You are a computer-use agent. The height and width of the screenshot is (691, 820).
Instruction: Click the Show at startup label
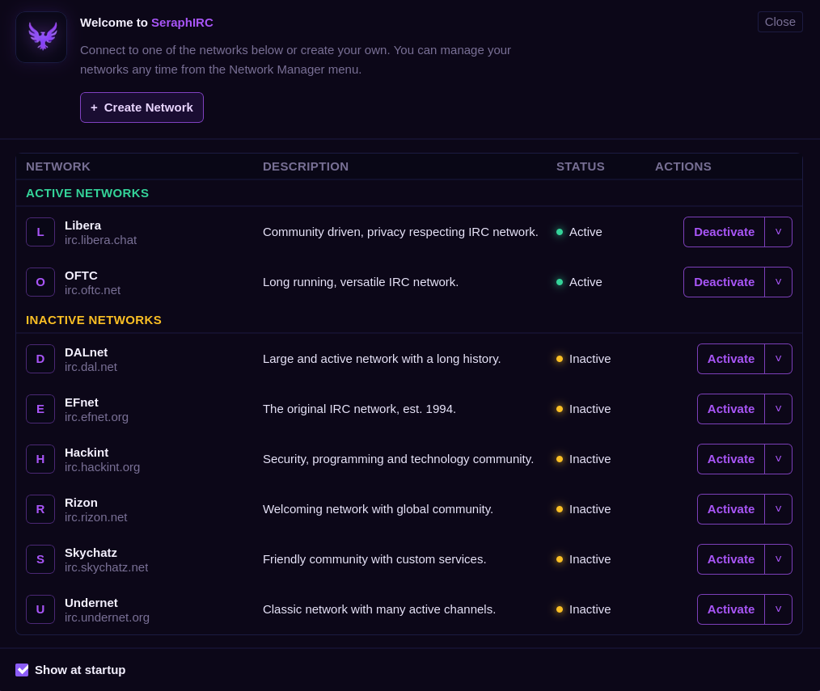click(80, 670)
